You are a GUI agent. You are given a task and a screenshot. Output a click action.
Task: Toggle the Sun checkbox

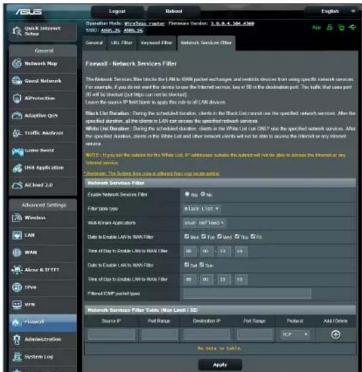tap(201, 265)
